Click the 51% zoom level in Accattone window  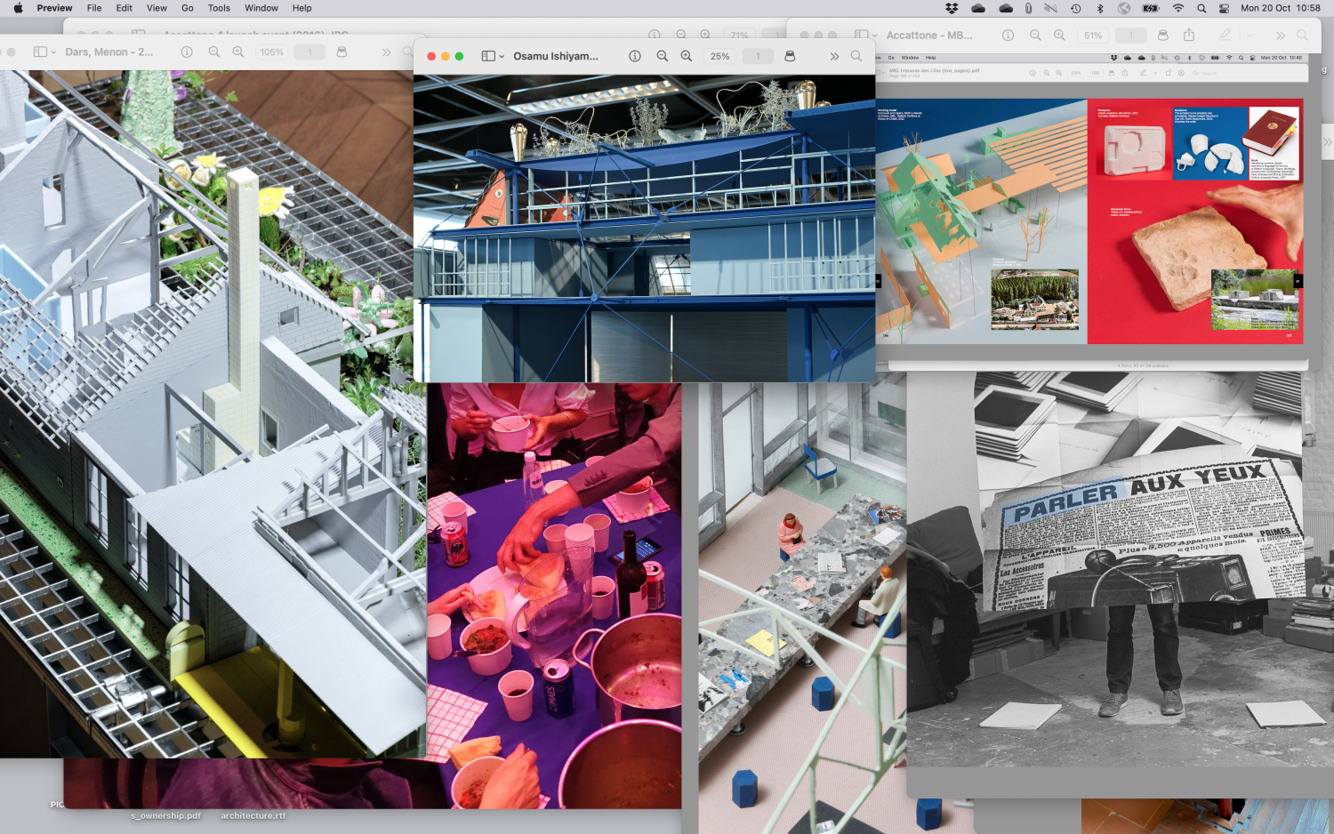pyautogui.click(x=1093, y=36)
